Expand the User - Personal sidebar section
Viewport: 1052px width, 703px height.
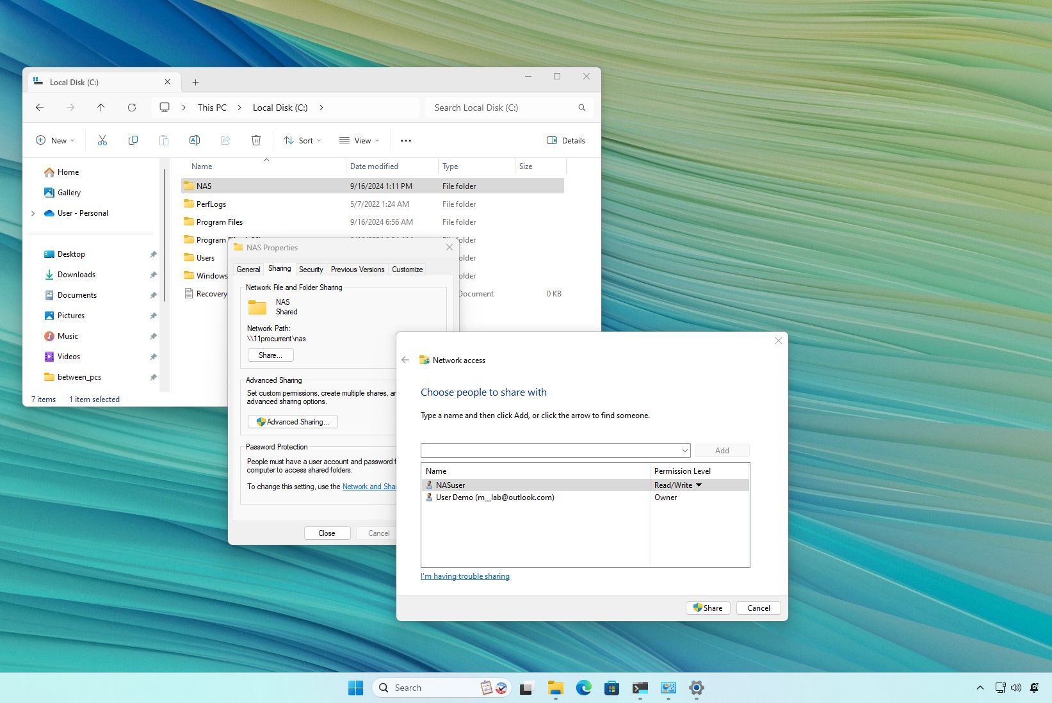coord(33,213)
